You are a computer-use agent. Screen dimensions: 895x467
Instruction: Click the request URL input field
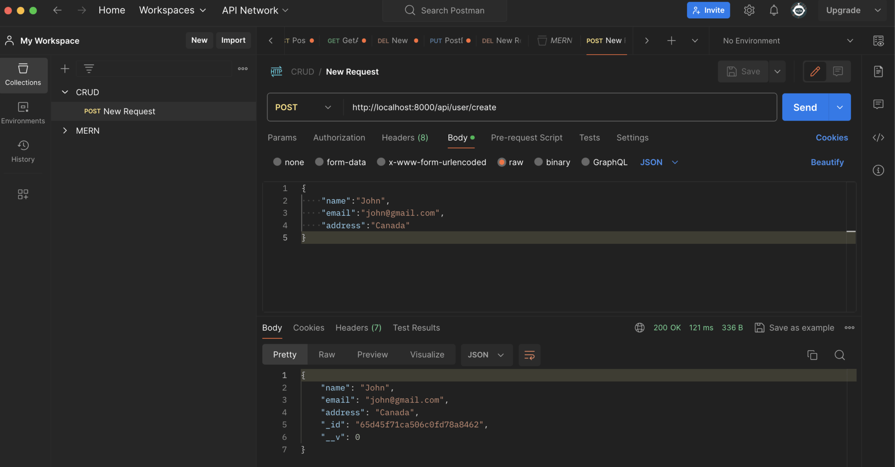click(559, 107)
